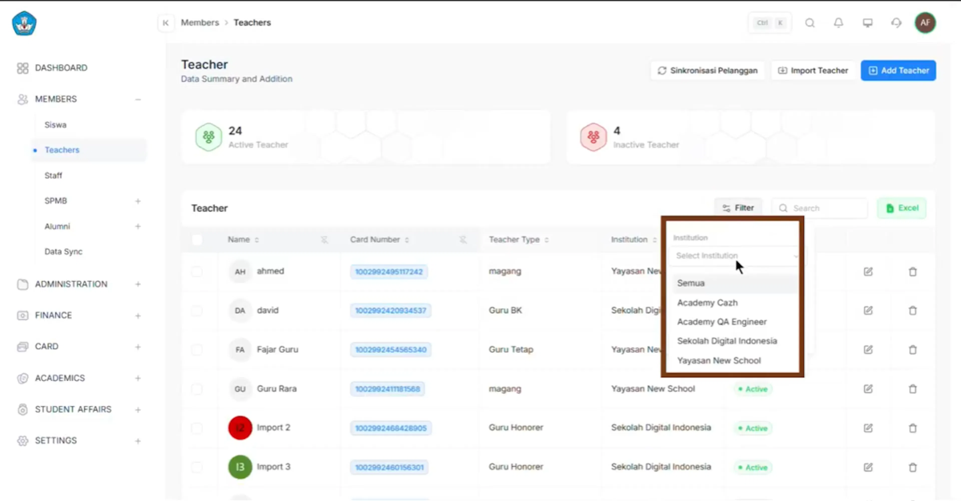
Task: Open Staff under Members
Action: click(x=53, y=175)
